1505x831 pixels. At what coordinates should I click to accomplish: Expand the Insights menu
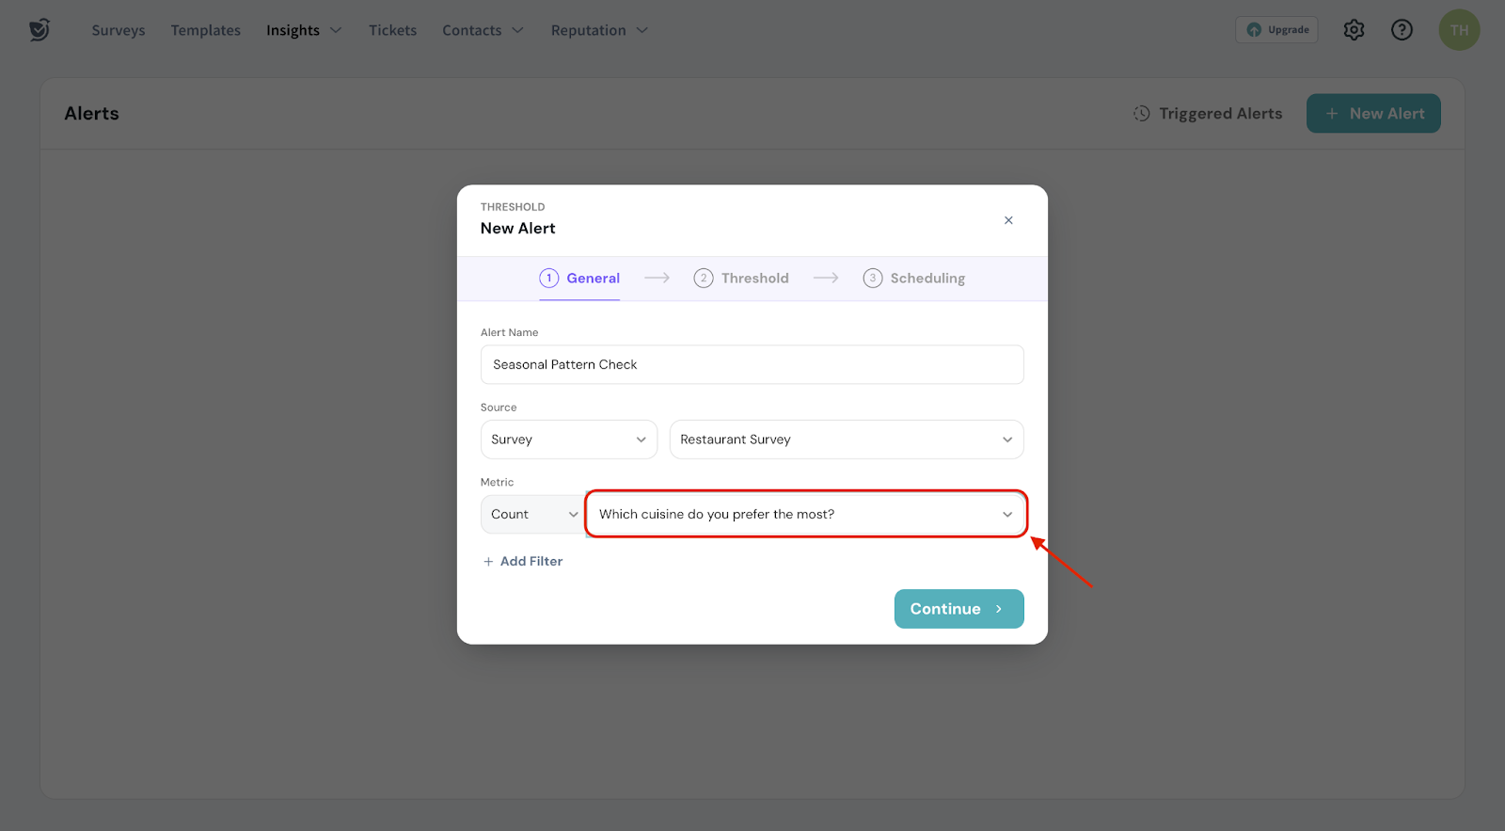point(303,30)
